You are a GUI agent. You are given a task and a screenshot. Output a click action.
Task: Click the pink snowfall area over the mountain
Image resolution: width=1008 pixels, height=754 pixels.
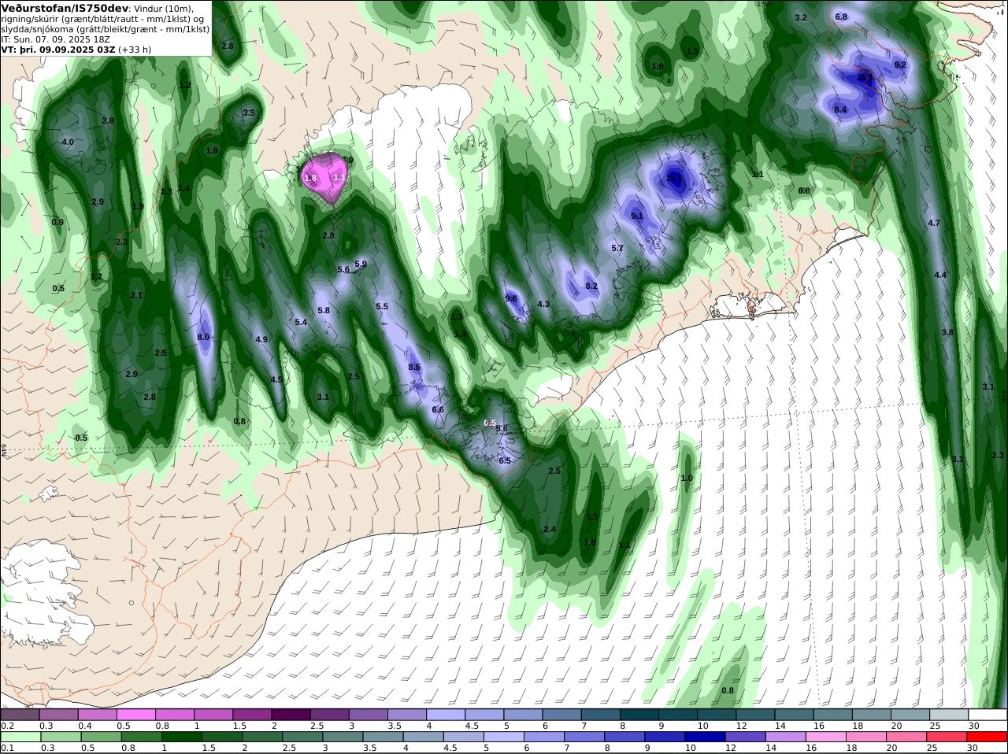tap(324, 178)
